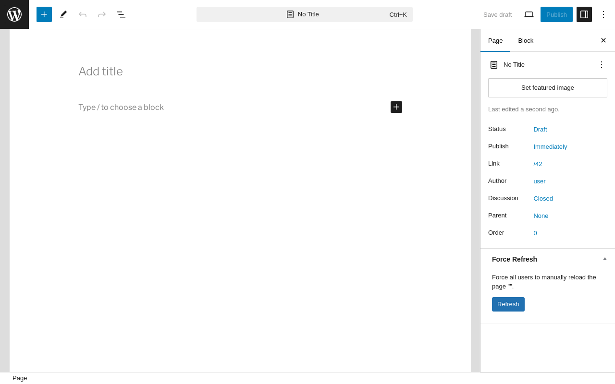Click the Ctrl+K shortcut hint
Viewport: 615px width, 384px height.
398,14
